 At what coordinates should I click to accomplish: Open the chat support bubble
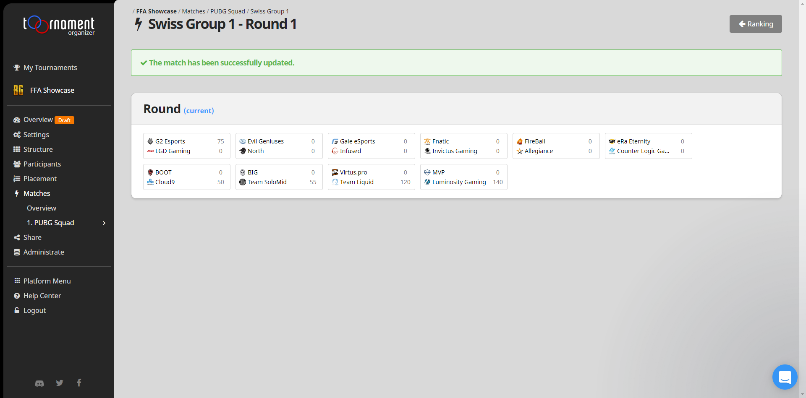point(785,377)
